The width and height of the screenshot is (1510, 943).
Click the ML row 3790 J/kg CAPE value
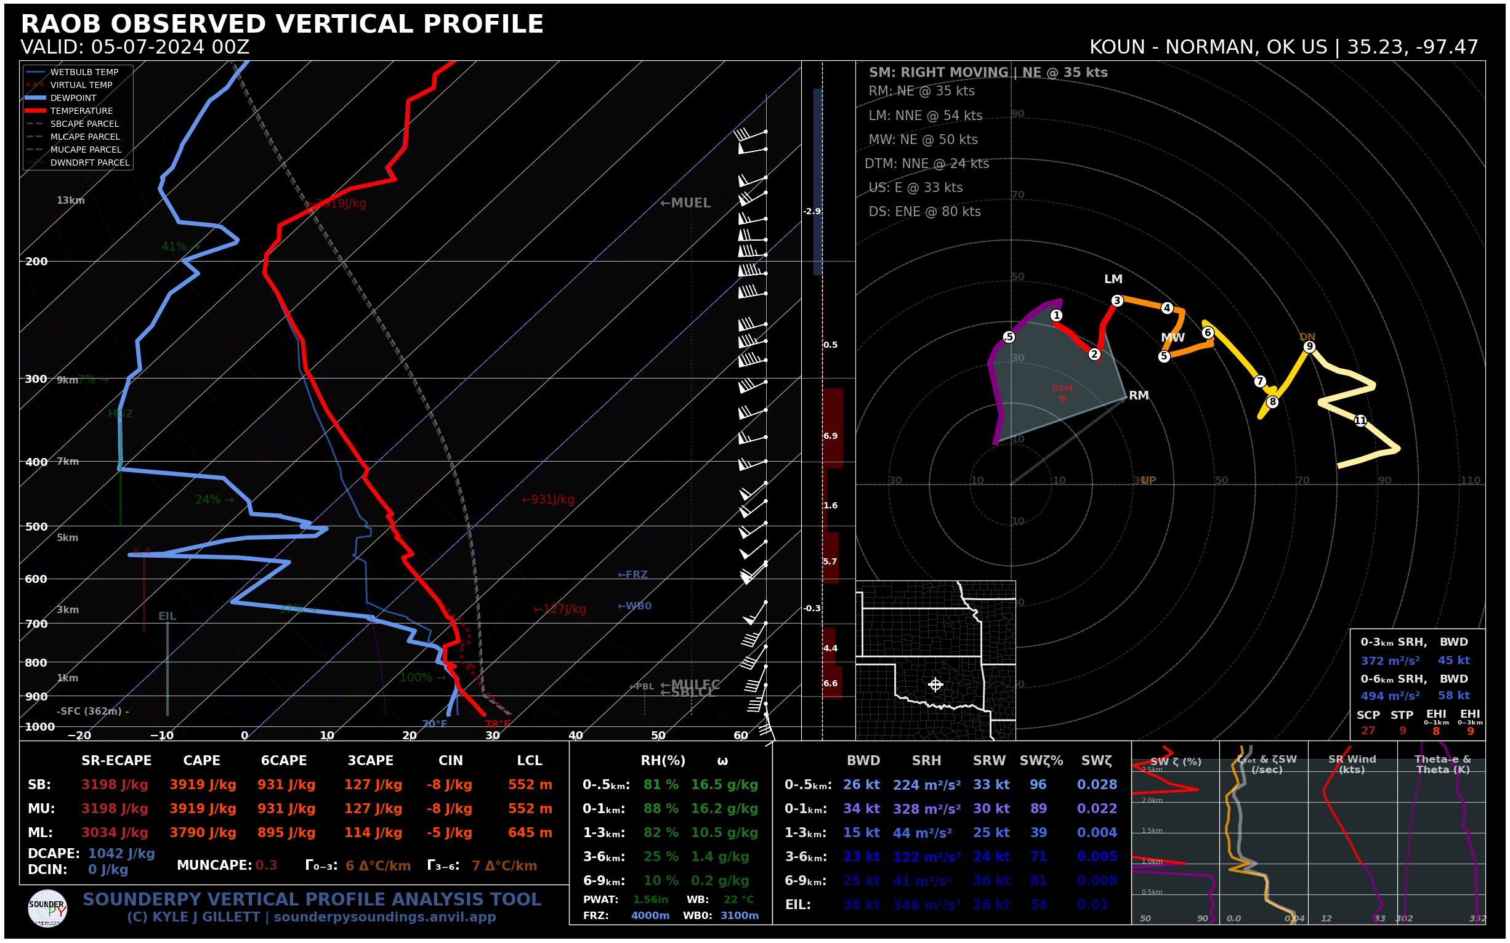click(203, 833)
